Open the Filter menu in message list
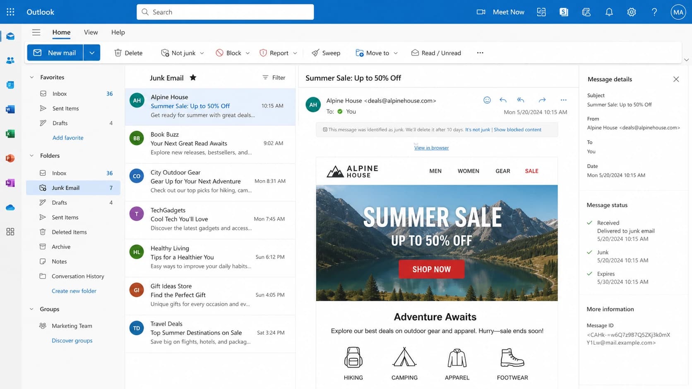The height and width of the screenshot is (389, 692). (274, 77)
